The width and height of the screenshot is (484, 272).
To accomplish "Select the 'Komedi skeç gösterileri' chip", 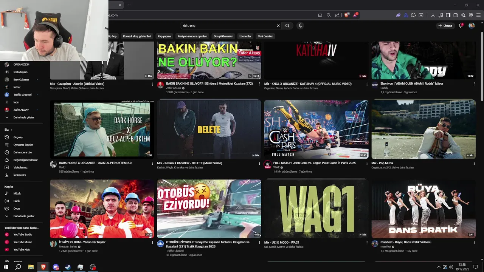I will (x=137, y=36).
